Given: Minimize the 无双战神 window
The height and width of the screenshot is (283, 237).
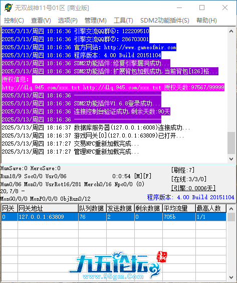Looking at the screenshot, I should point(179,8).
